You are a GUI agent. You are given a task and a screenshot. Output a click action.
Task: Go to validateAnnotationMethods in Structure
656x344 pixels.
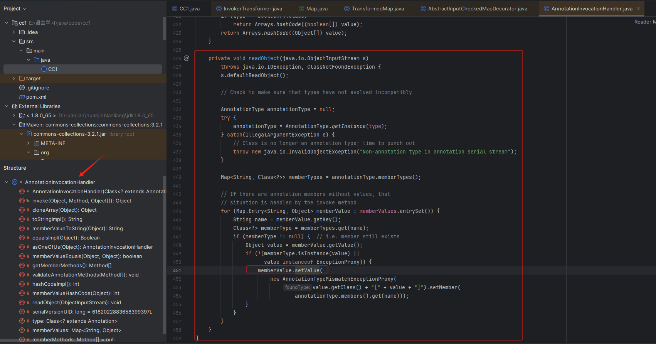86,275
